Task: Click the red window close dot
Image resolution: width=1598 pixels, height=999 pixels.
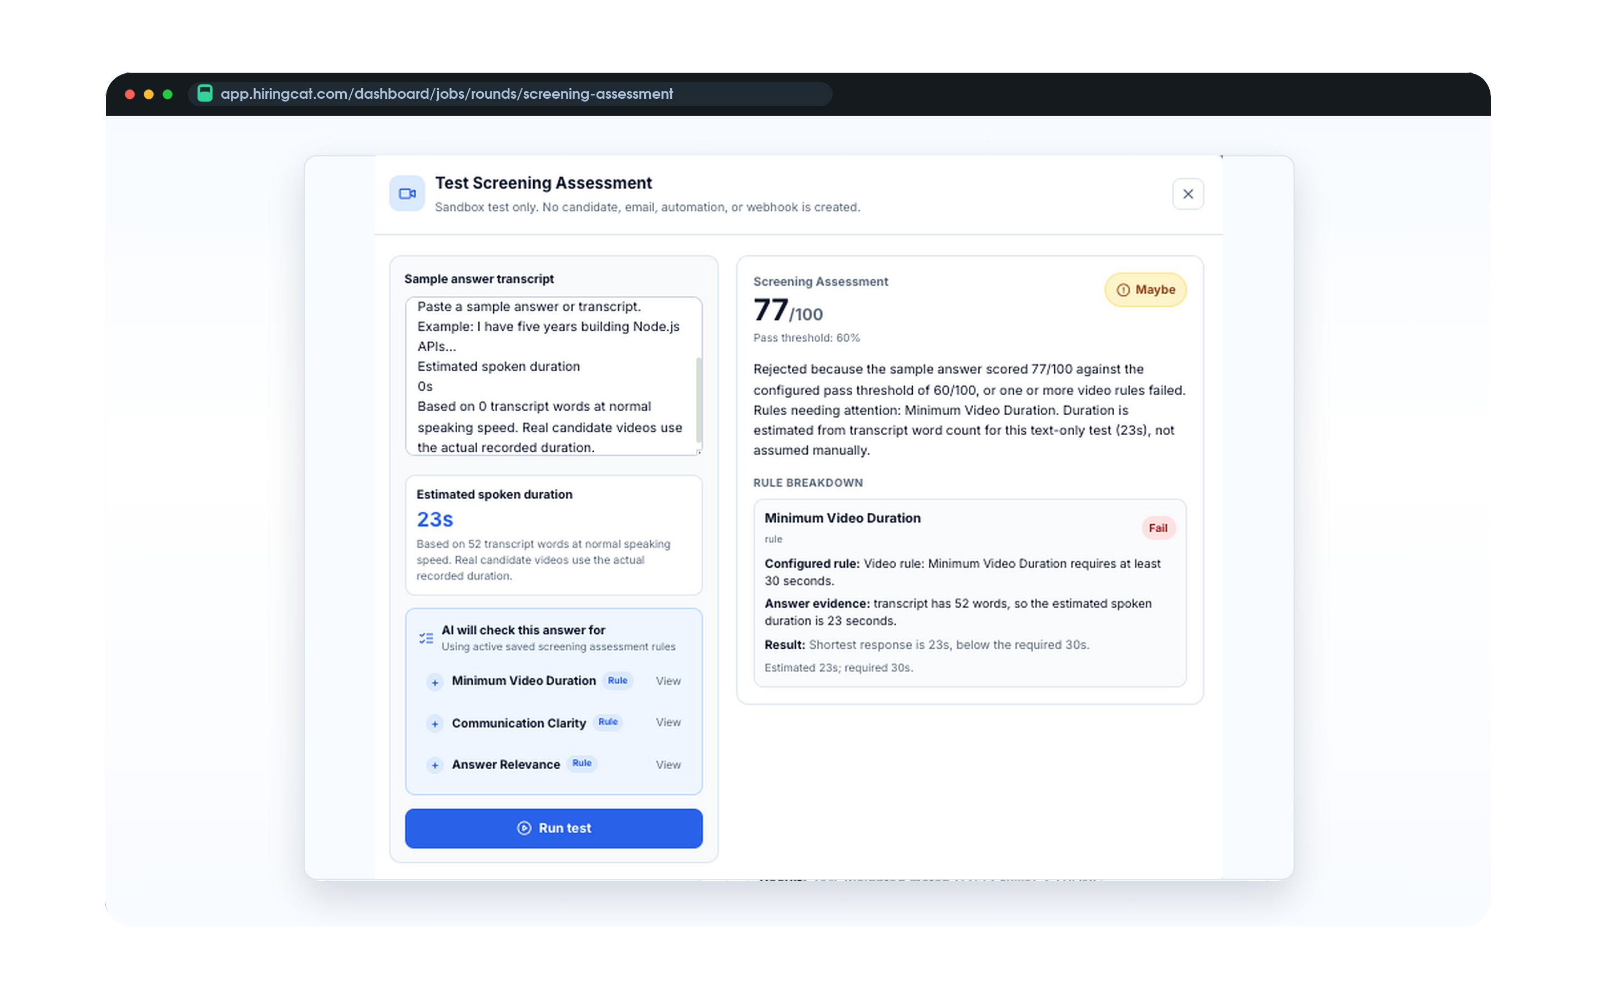Action: pyautogui.click(x=130, y=94)
